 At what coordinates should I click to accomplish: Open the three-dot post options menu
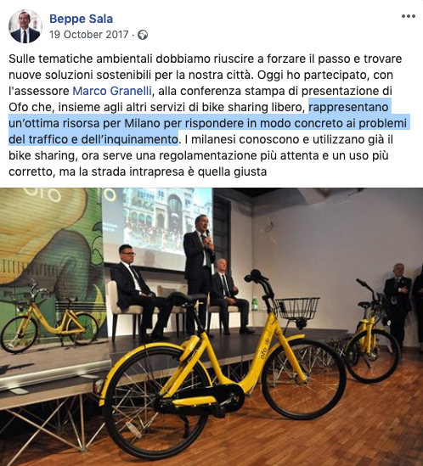tap(408, 16)
